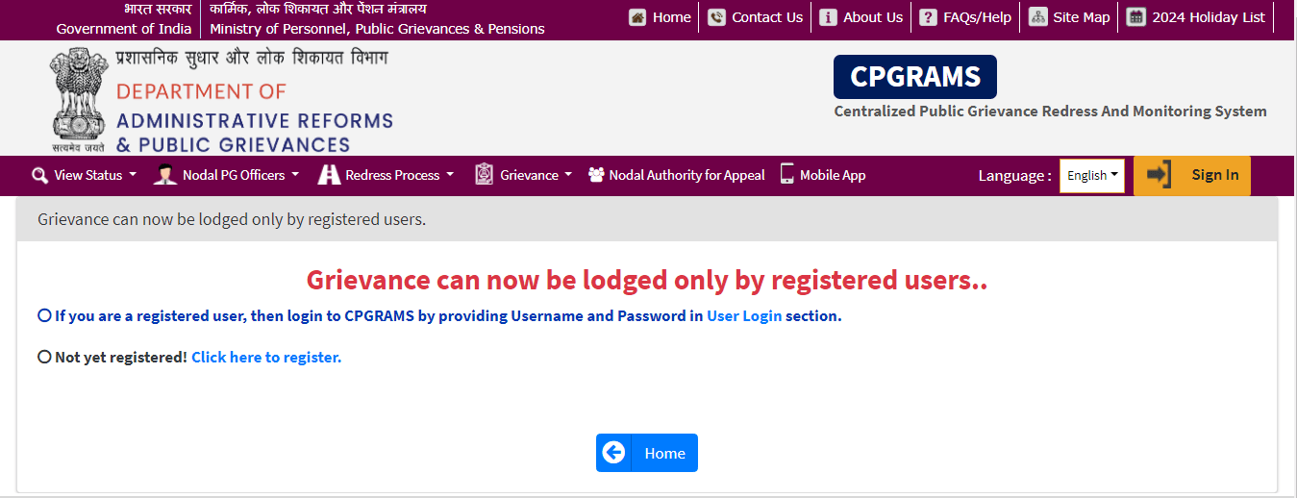1297x498 pixels.
Task: Click the 2024 Holiday List calendar icon
Action: (1136, 17)
